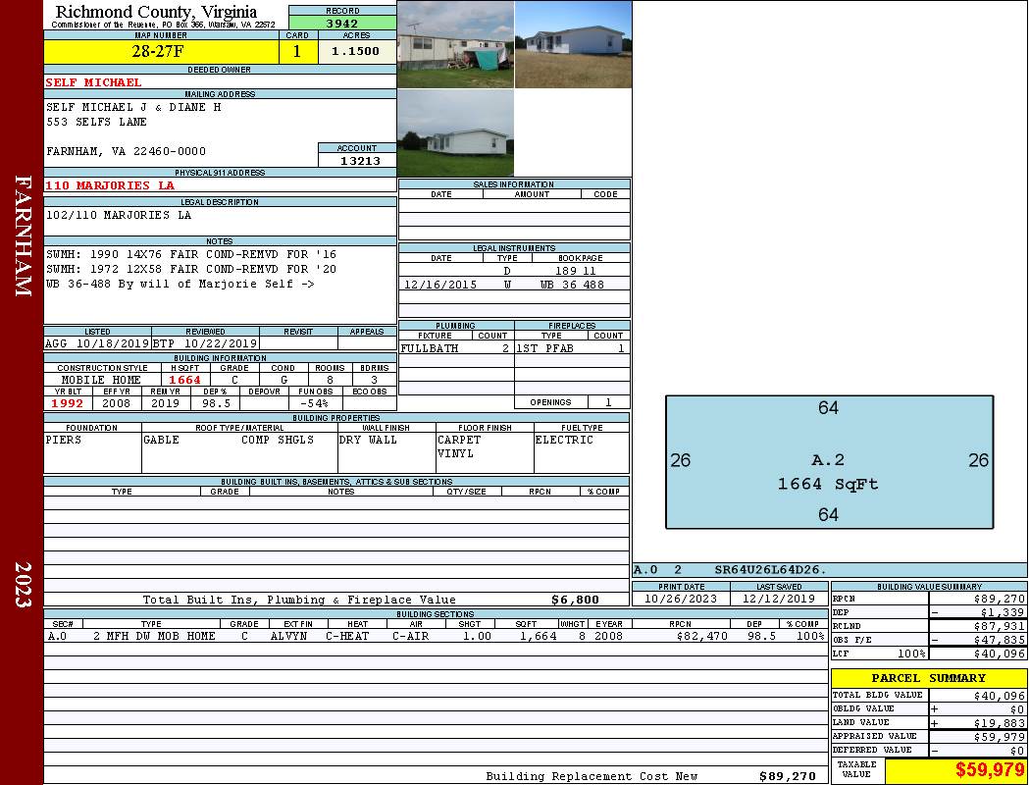Click the yellow map number 28-27F

click(x=159, y=52)
